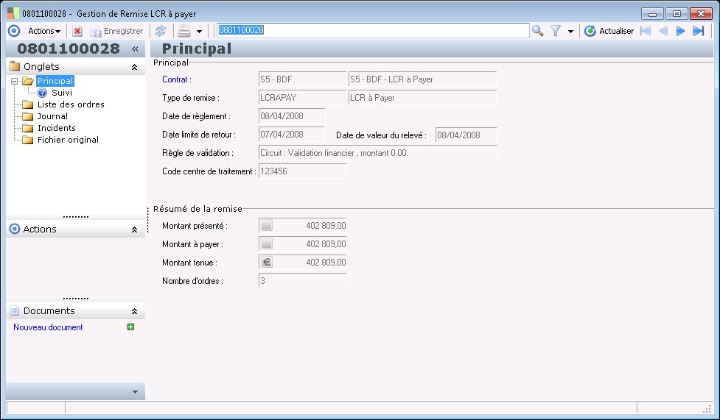Click the Documents panel page icon
This screenshot has height=420, width=720.
coord(15,310)
